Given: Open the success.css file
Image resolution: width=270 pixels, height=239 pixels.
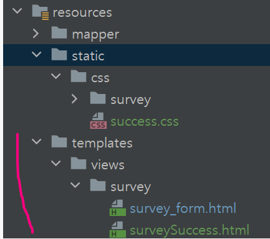Looking at the screenshot, I should (x=145, y=121).
